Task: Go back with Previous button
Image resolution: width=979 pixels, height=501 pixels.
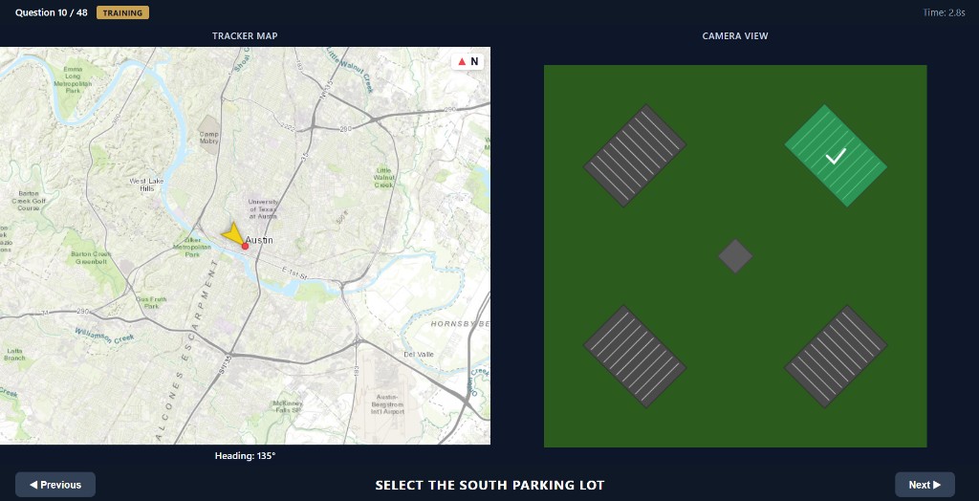Action: coord(55,485)
